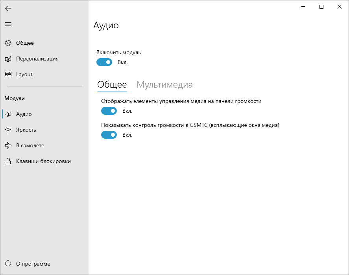Viewport: 349px width, 275px height.
Task: Open the Layout grid icon
Action: pos(8,74)
